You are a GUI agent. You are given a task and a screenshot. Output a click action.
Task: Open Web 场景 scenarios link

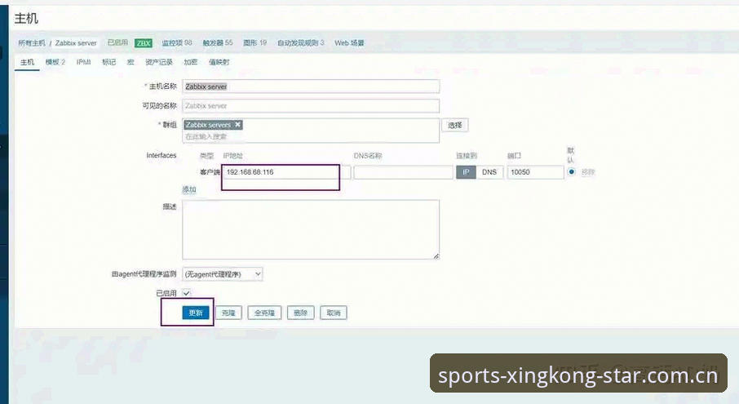[349, 43]
